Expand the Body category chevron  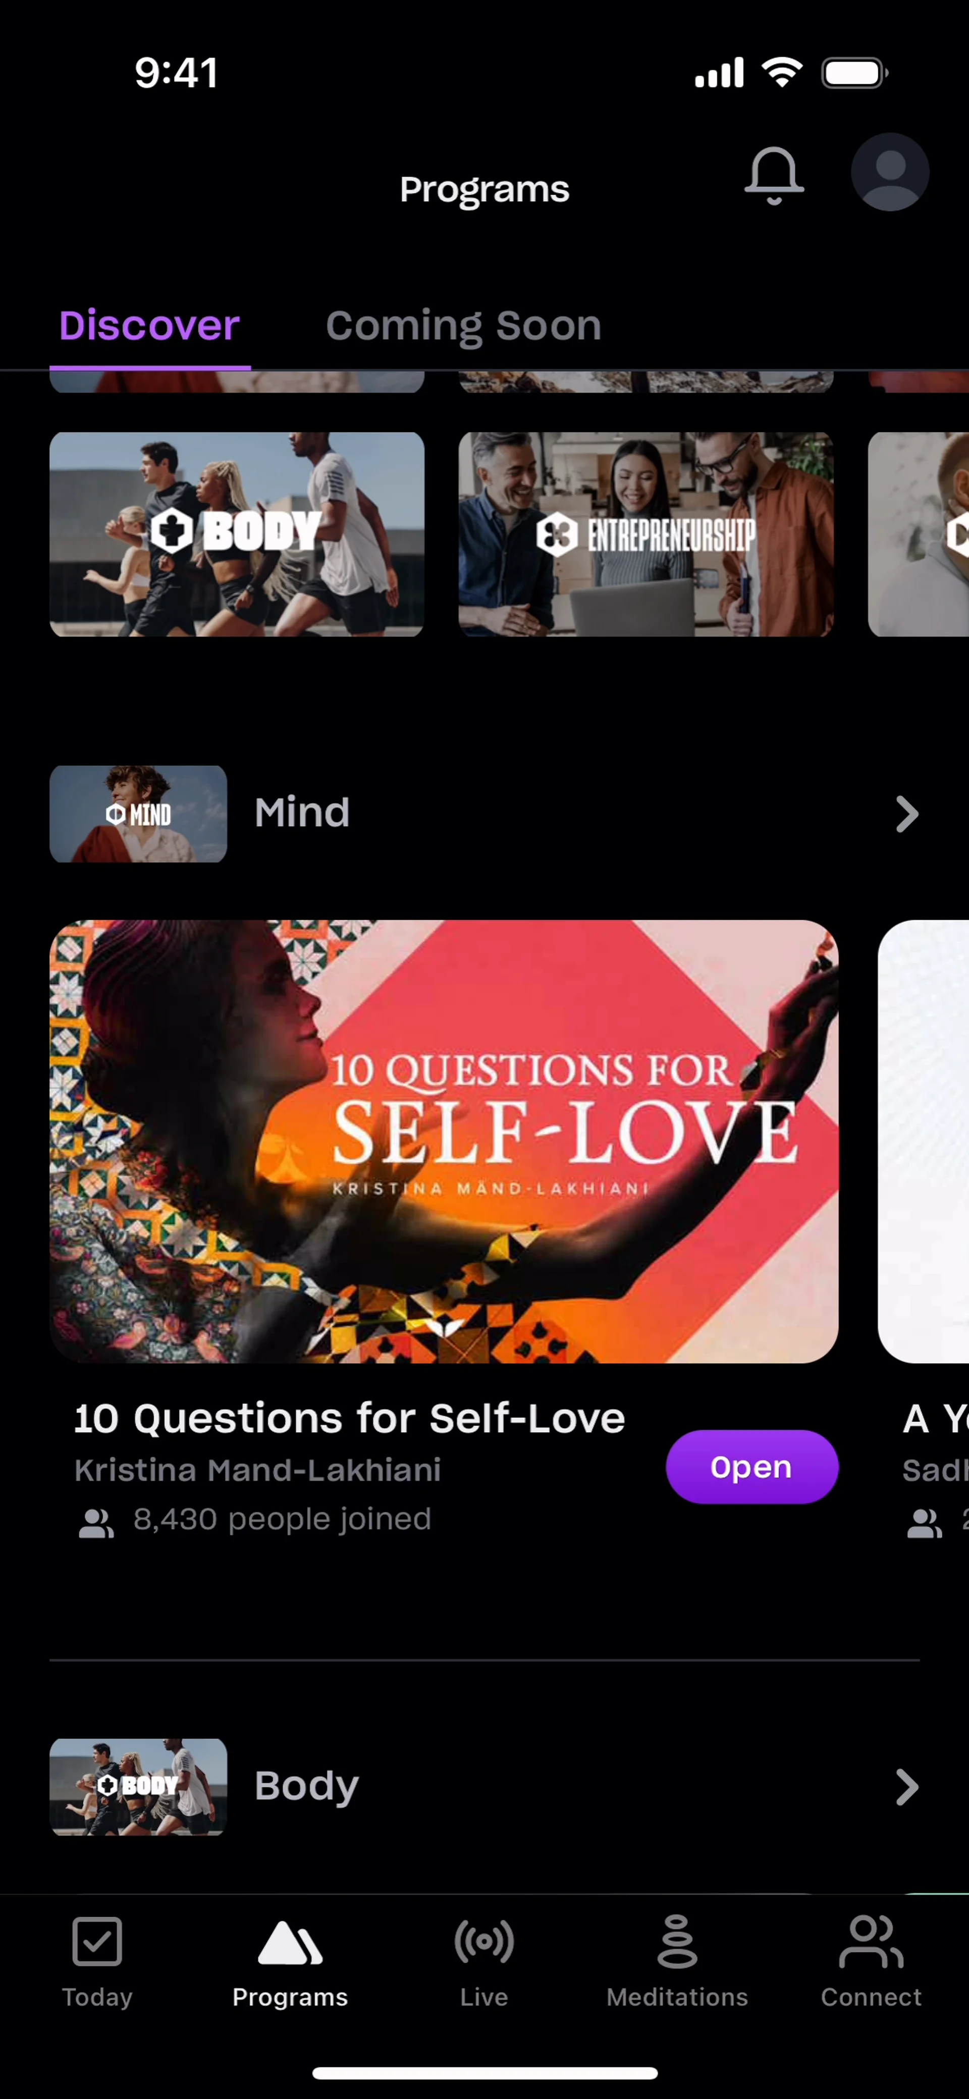(906, 1787)
